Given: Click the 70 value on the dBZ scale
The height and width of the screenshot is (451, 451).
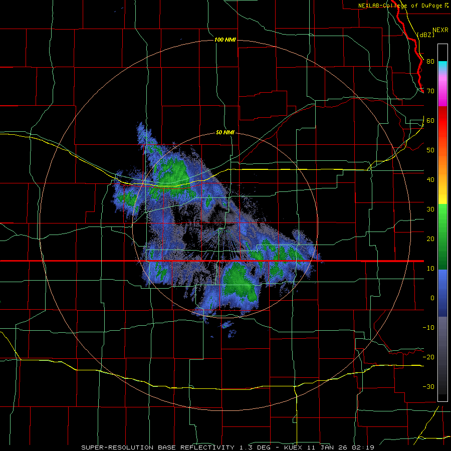Looking at the screenshot, I should click(x=430, y=91).
